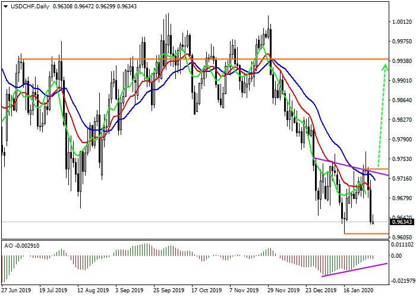The image size is (416, 297).
Task: Click the 1.00120 price axis label
Action: tap(403, 21)
